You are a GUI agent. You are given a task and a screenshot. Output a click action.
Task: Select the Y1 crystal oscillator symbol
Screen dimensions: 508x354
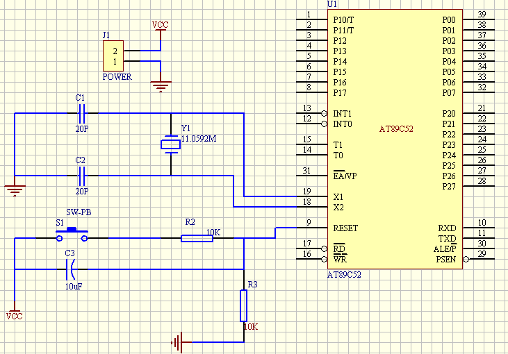click(x=170, y=144)
